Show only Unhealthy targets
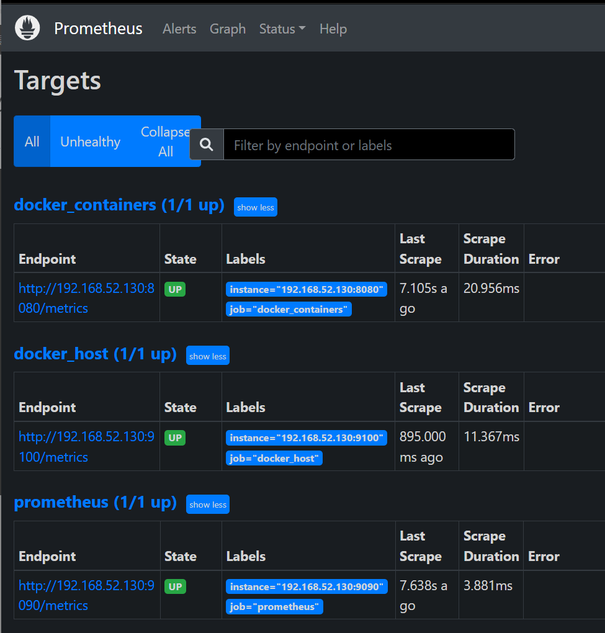This screenshot has height=633, width=605. point(91,141)
